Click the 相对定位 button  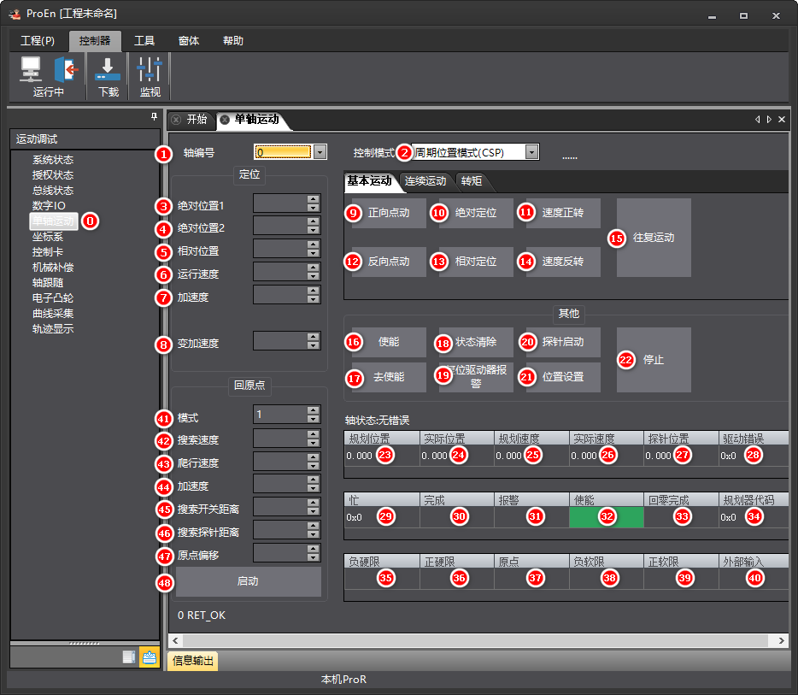[x=476, y=262]
